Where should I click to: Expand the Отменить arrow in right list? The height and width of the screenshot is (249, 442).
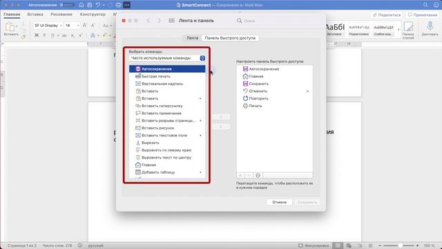click(x=307, y=91)
